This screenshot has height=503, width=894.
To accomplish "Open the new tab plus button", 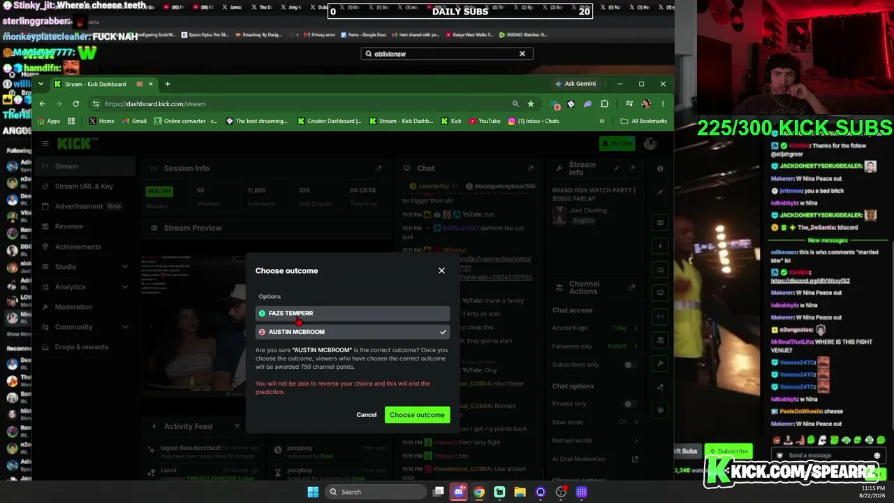I will point(167,84).
